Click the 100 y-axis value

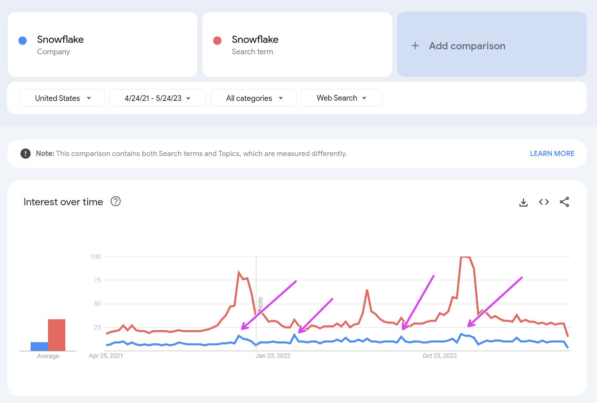tap(96, 257)
